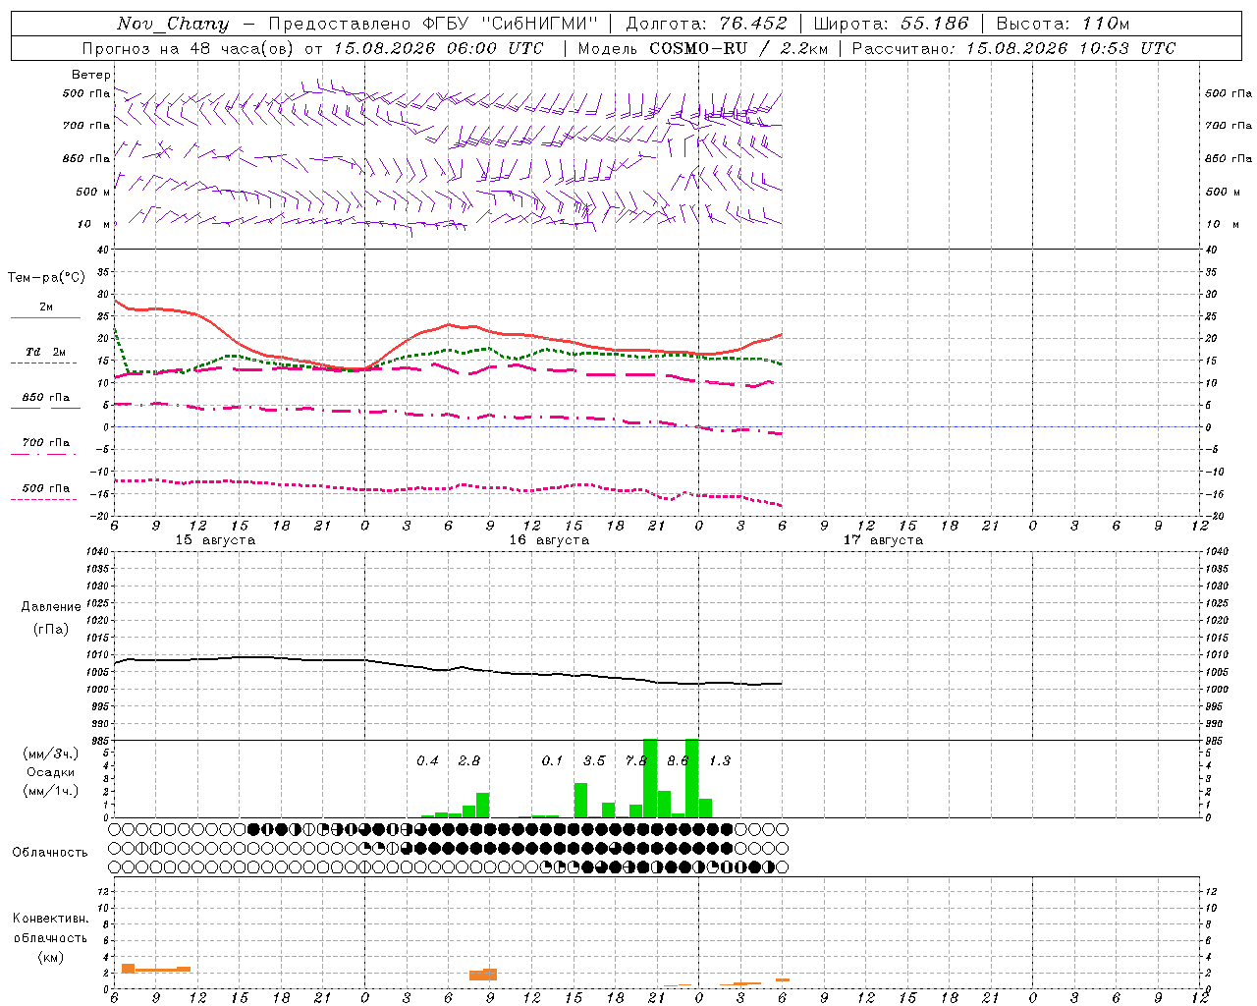
Task: Click the orange convective cloud bar near 9h
Action: coord(483,974)
